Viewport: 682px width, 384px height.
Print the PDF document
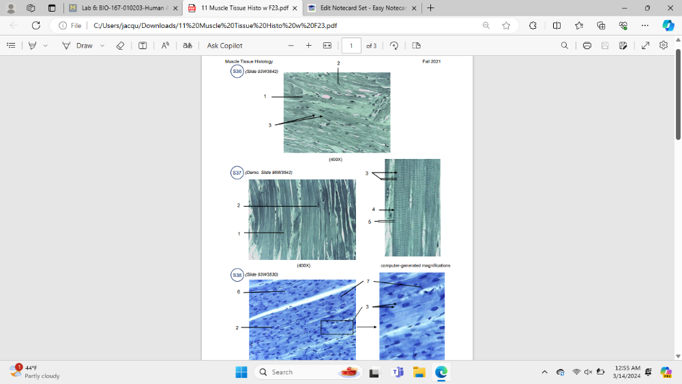click(x=587, y=46)
